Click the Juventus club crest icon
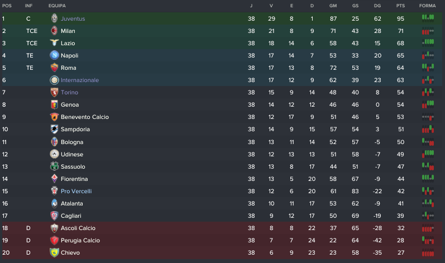The width and height of the screenshot is (445, 263). [54, 18]
